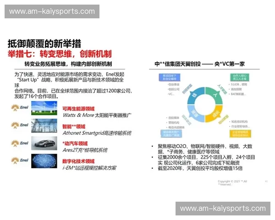Click the light blue box below the 创投媒体 list
Image resolution: width=275 pixels, height=220 pixels.
(171, 133)
